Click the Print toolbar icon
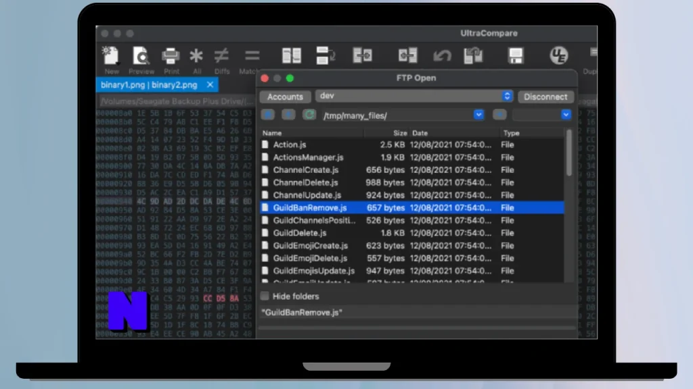Viewport: 693px width, 389px height. click(x=171, y=55)
